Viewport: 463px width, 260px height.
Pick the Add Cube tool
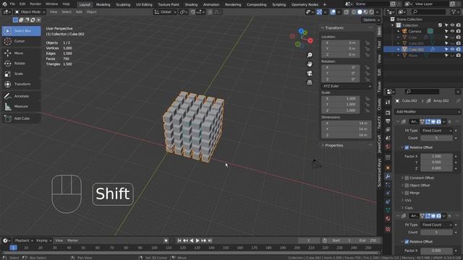(21, 118)
